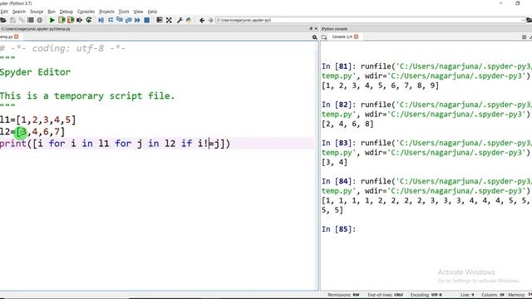Open Preferences with the wrench icon
The width and height of the screenshot is (532, 299).
[180, 20]
